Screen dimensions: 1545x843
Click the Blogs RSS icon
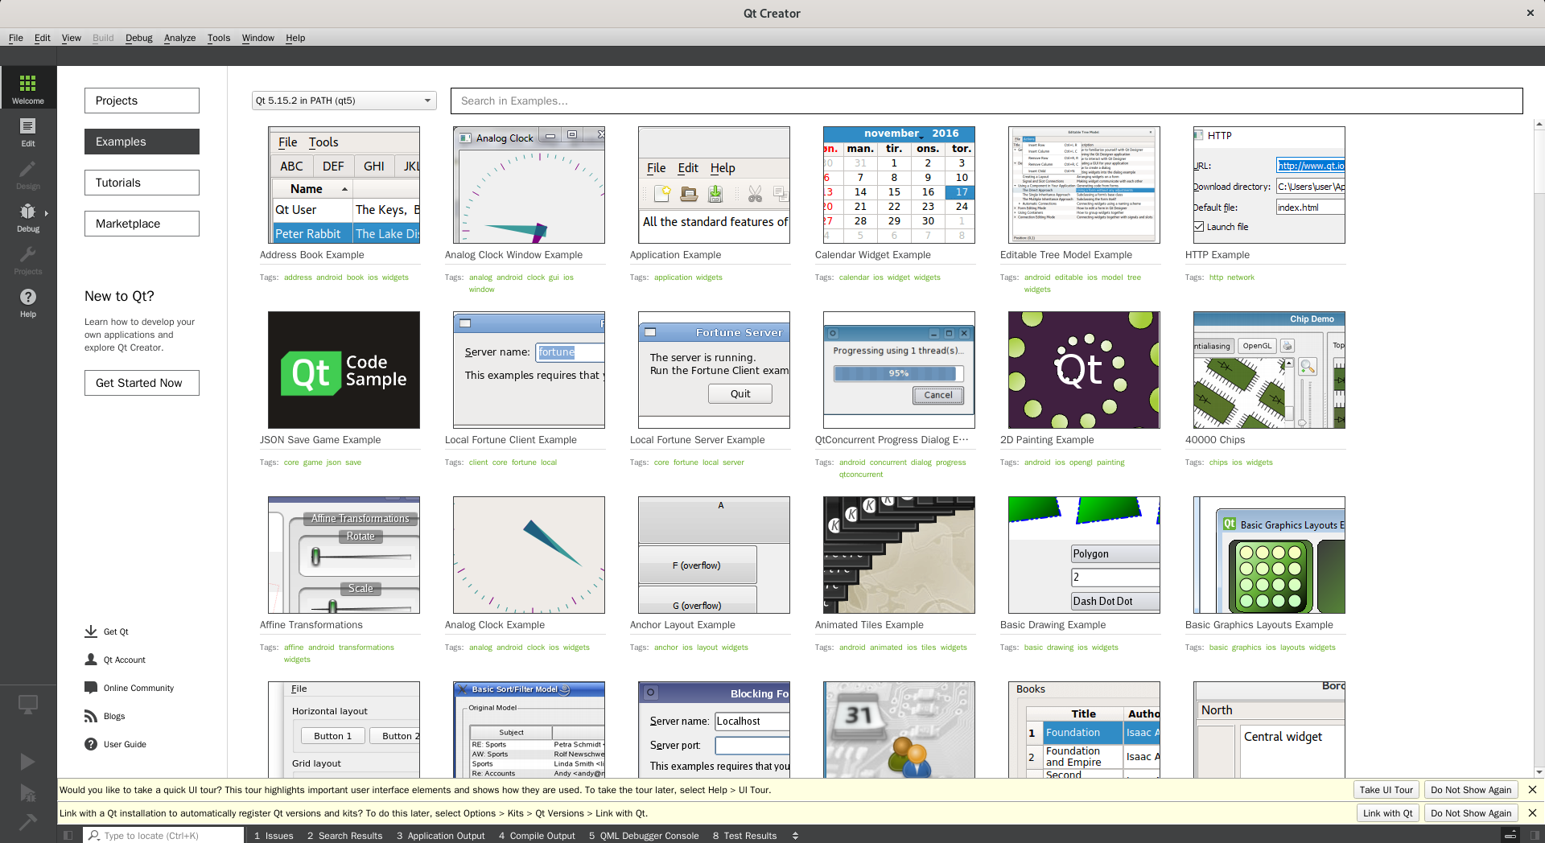(91, 716)
